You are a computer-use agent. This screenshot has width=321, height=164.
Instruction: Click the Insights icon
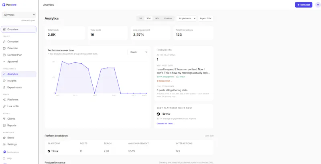pyautogui.click(x=4, y=81)
